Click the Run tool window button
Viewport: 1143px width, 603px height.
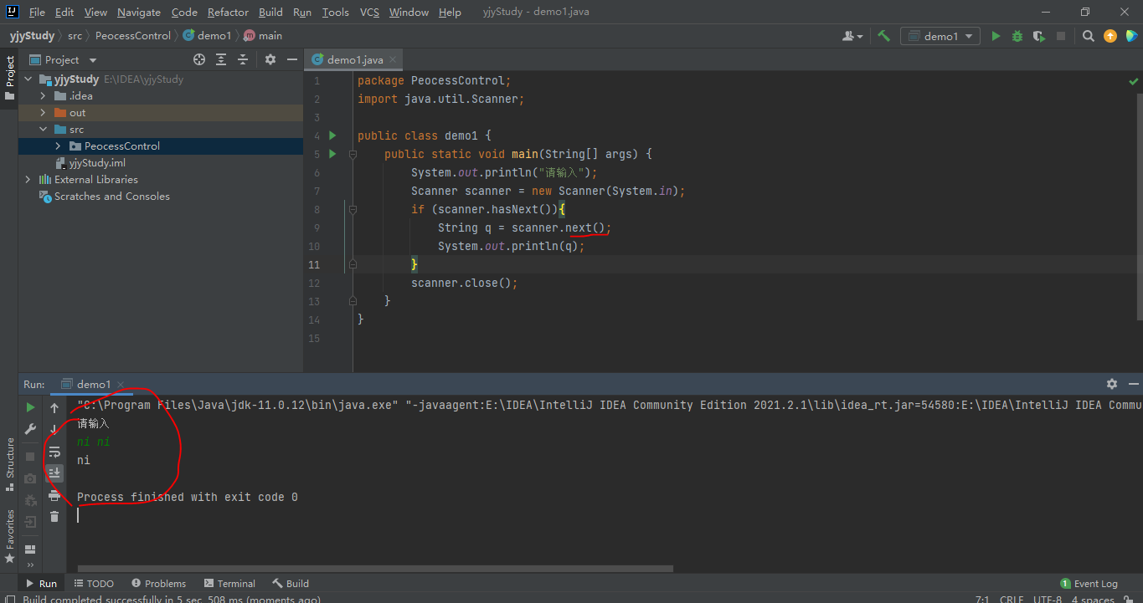[41, 583]
